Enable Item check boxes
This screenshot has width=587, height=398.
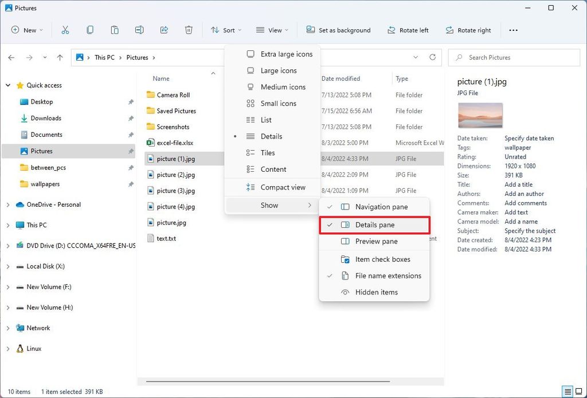pos(382,259)
